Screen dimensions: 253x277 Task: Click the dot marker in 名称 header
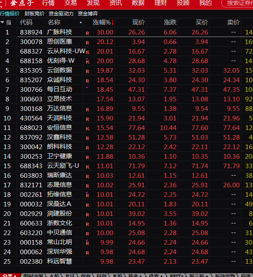pyautogui.click(x=81, y=22)
